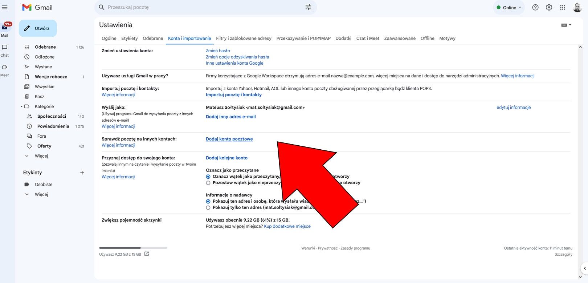Open the Google apps grid icon

pyautogui.click(x=563, y=7)
